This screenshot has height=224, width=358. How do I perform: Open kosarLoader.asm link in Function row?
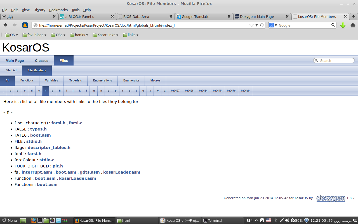click(77, 178)
